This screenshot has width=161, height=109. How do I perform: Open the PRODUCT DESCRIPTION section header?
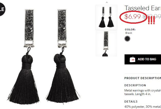(143, 78)
